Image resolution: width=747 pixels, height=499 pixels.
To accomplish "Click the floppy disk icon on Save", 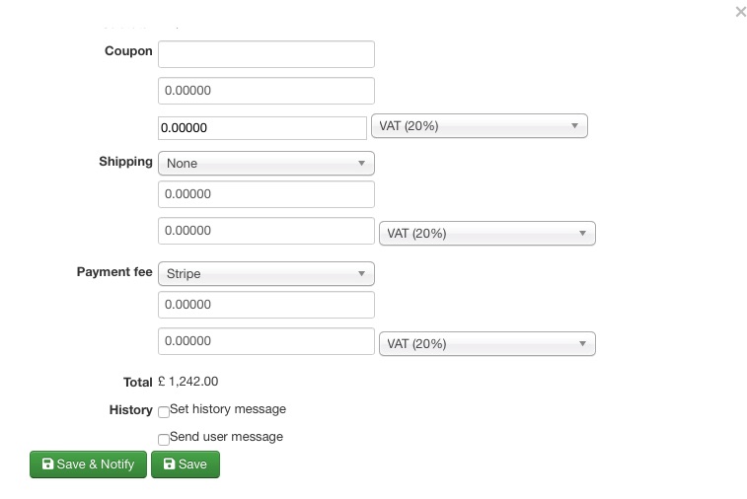I will tap(169, 464).
